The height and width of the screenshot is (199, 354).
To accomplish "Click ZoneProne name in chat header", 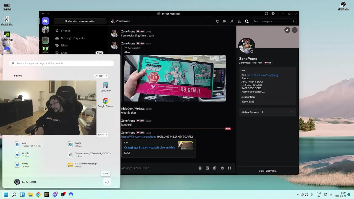I will [123, 21].
